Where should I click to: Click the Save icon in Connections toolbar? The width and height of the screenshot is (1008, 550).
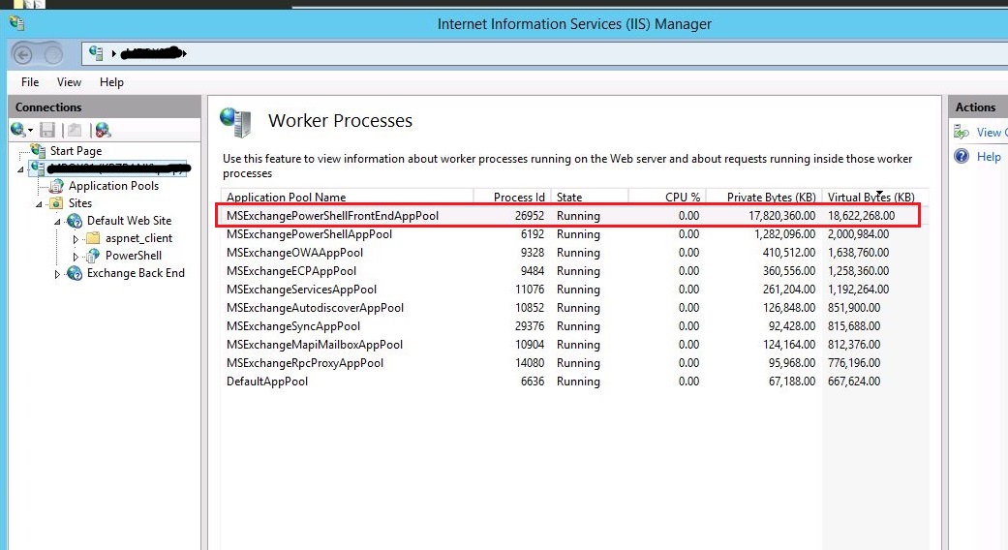tap(46, 131)
